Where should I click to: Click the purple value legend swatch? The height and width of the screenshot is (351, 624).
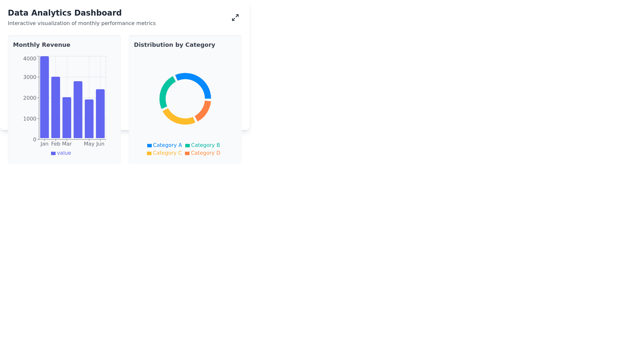[x=53, y=153]
